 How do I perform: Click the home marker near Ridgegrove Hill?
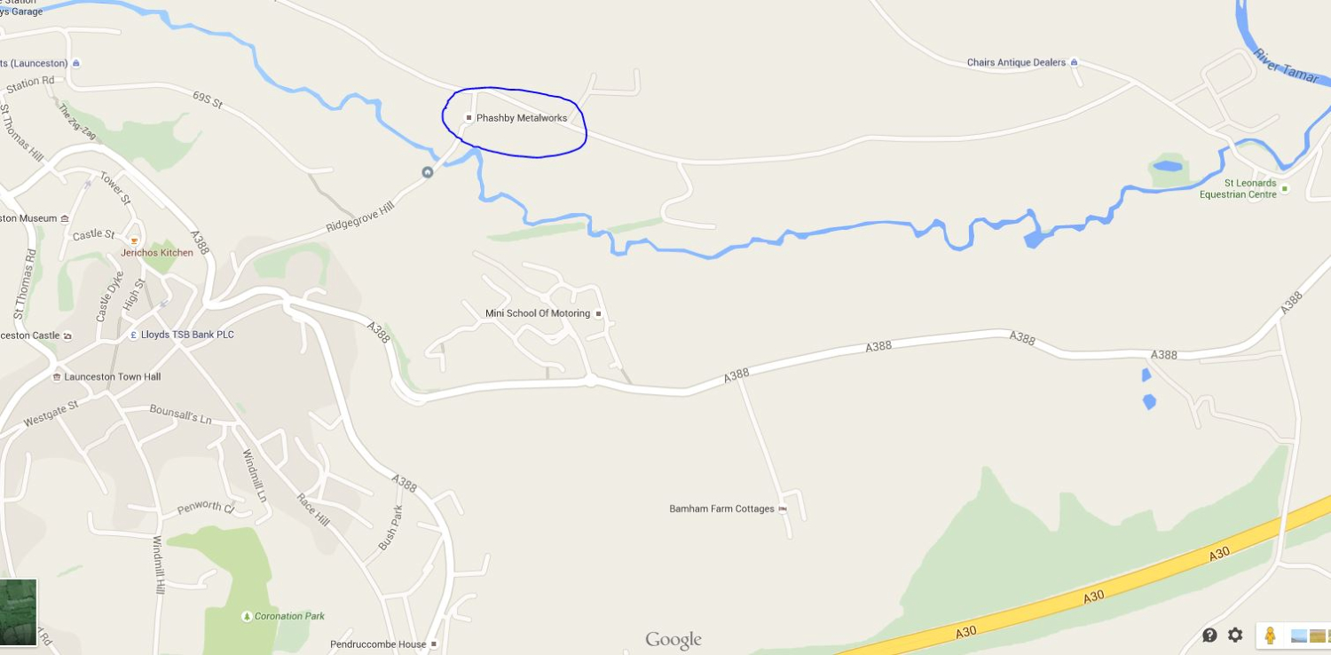pos(428,172)
